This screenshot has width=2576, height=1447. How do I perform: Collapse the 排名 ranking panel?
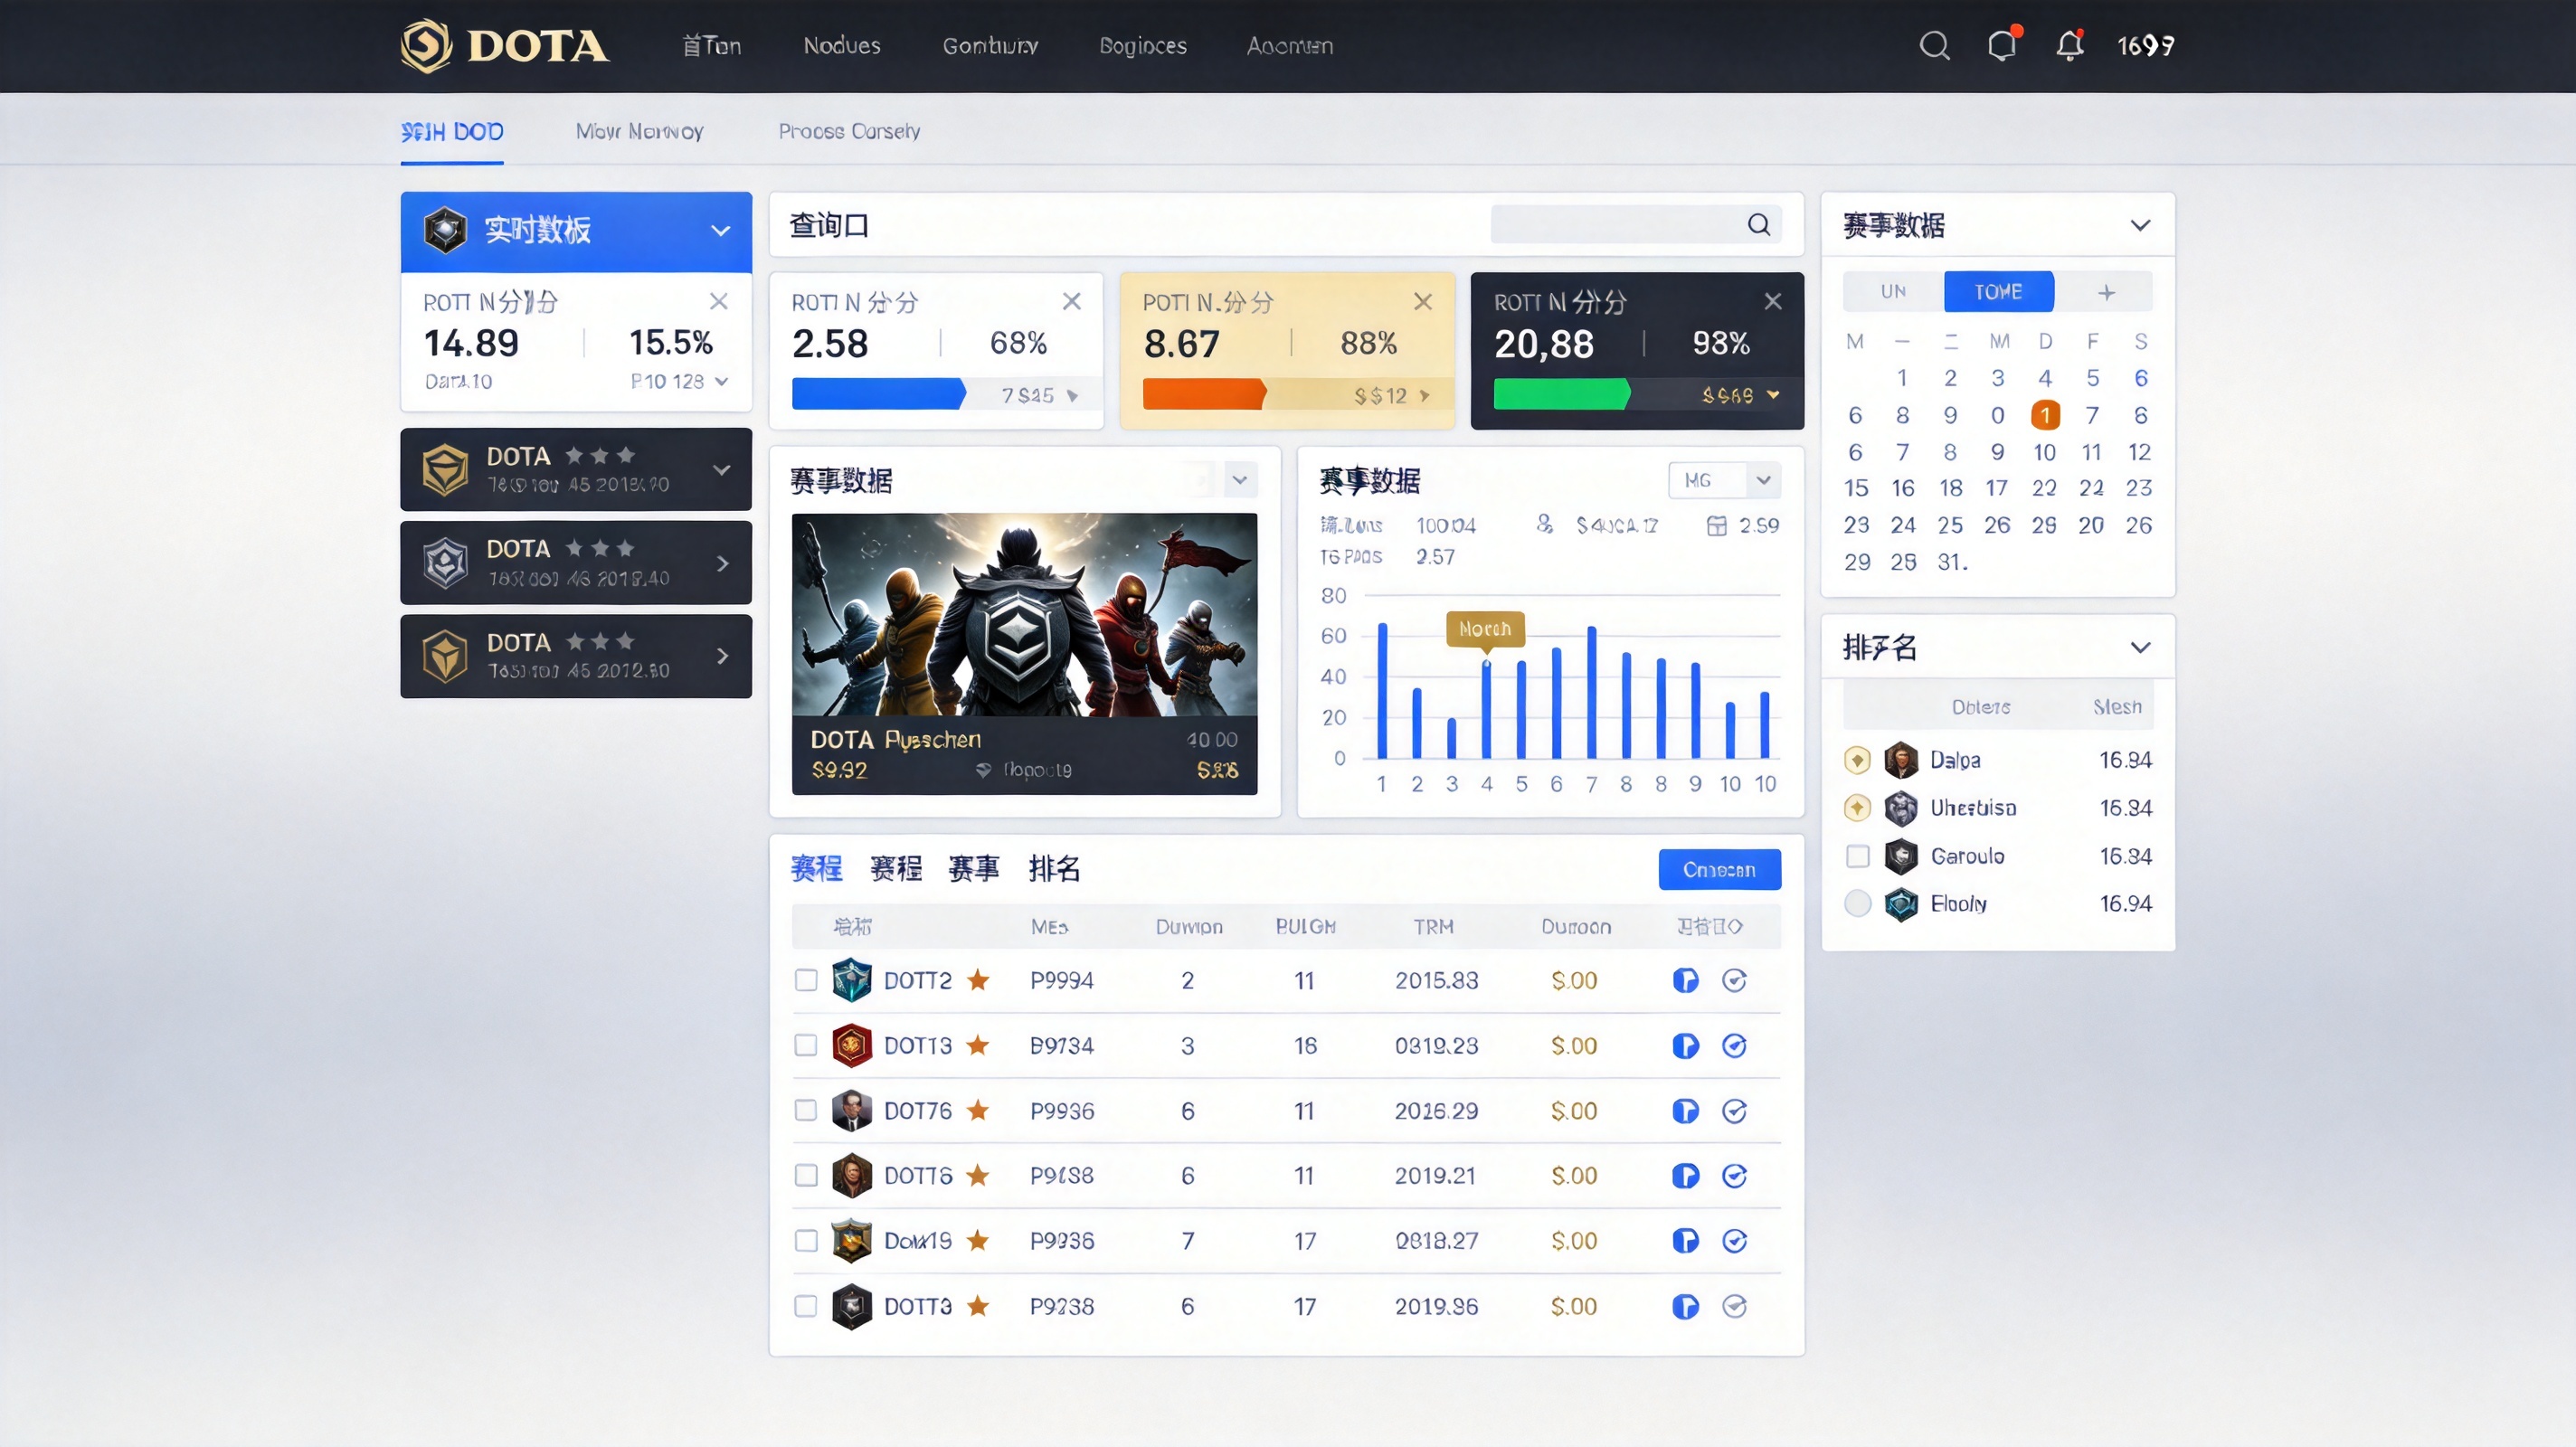(2139, 647)
